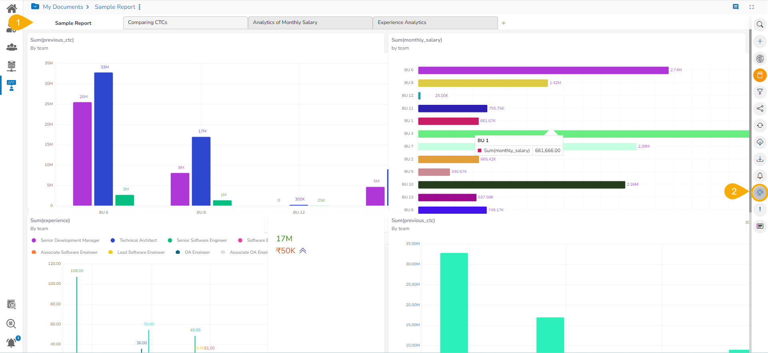768x353 pixels.
Task: Toggle Technical Architect legend item
Action: [134, 241]
